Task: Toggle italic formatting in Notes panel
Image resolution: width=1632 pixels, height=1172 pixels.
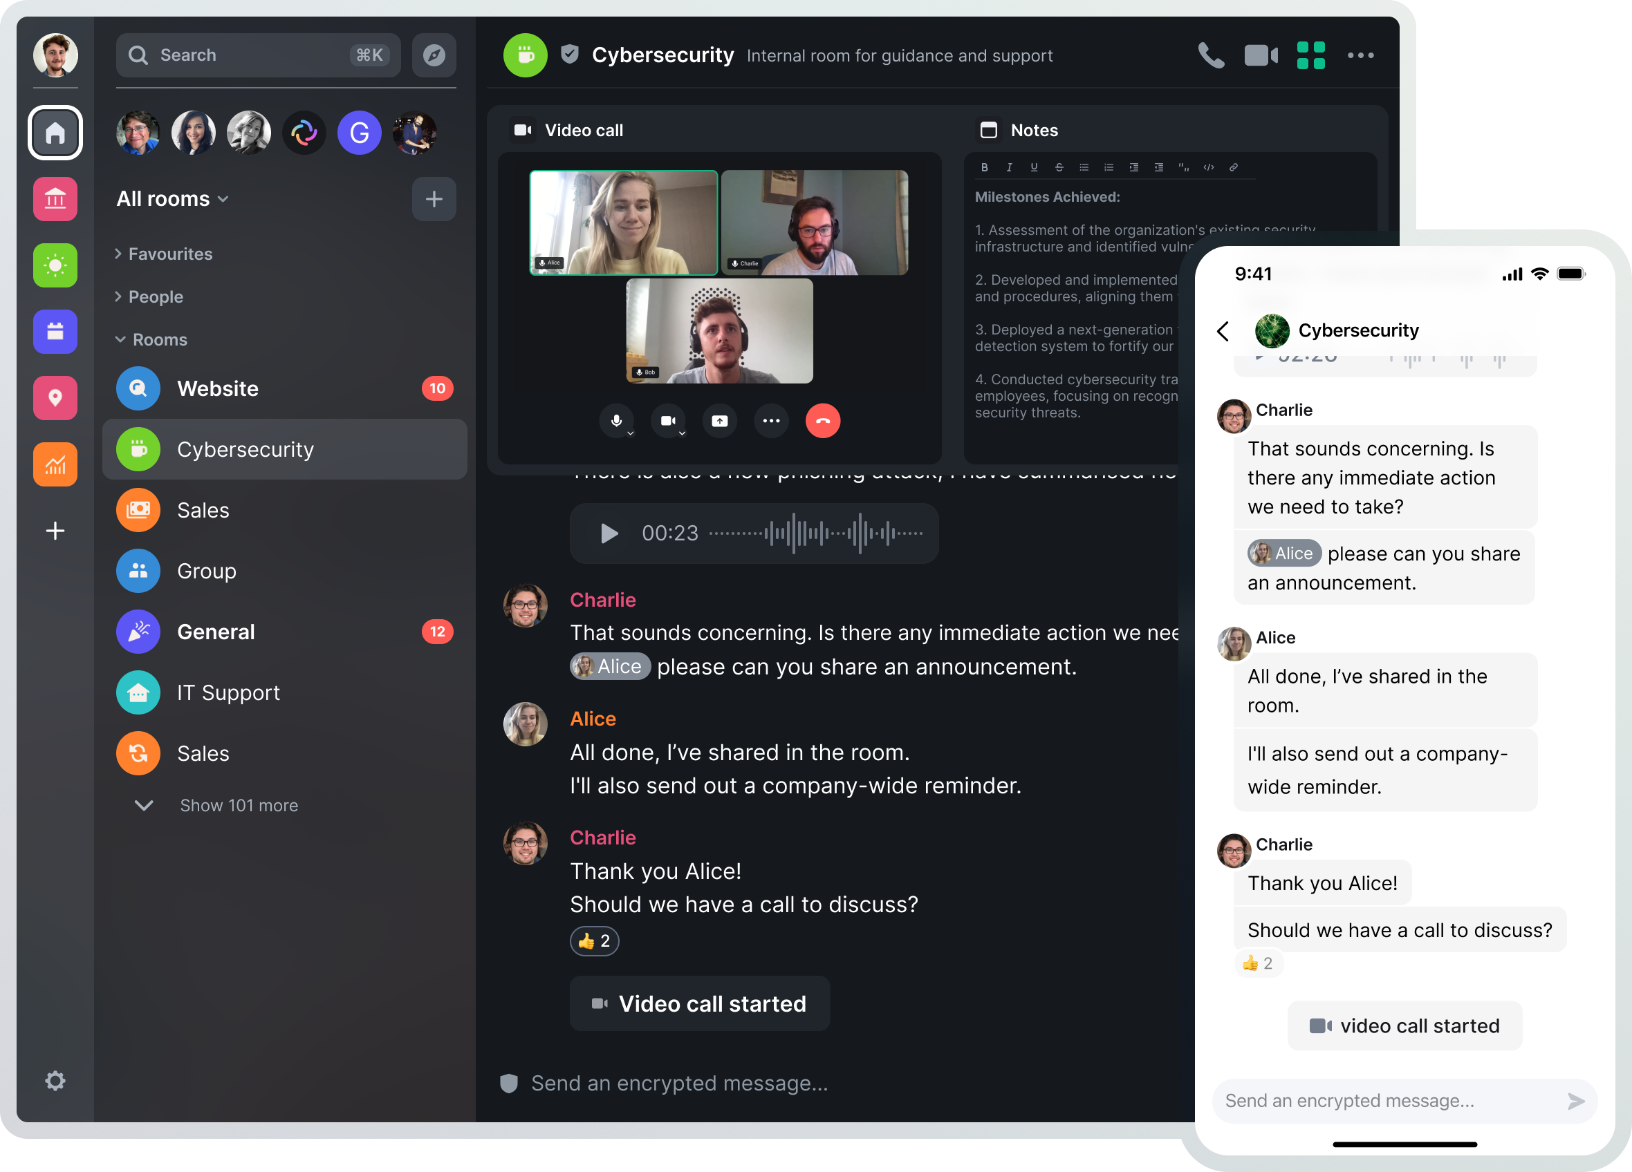Action: [1008, 167]
